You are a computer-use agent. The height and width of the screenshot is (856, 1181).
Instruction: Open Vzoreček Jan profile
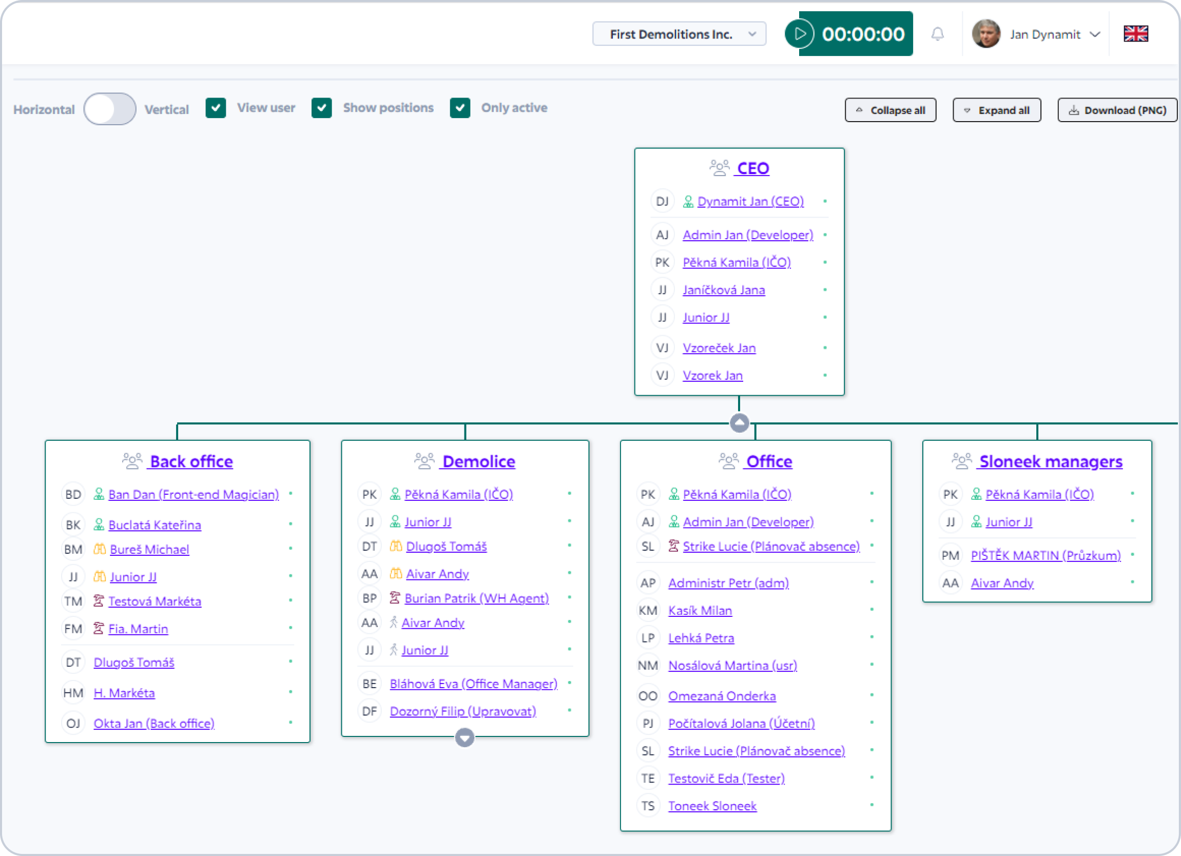[x=719, y=348]
